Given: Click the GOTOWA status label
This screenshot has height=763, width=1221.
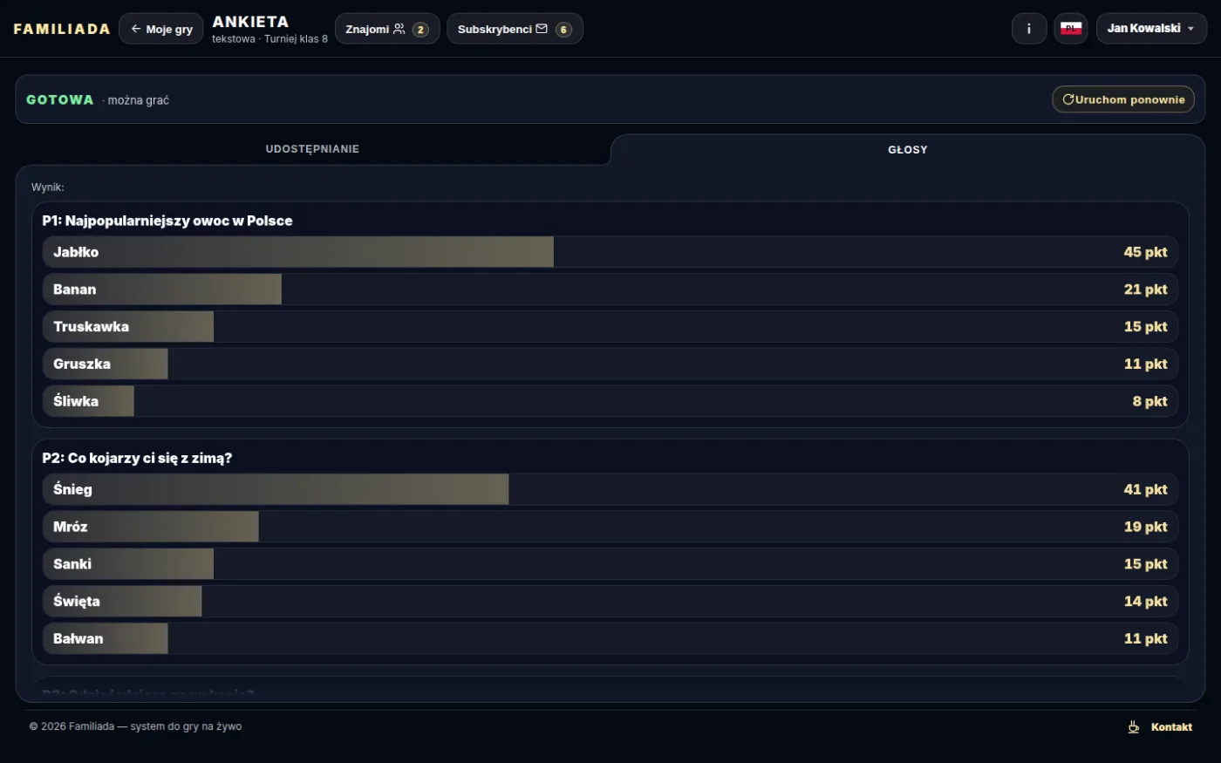Looking at the screenshot, I should click(x=60, y=99).
